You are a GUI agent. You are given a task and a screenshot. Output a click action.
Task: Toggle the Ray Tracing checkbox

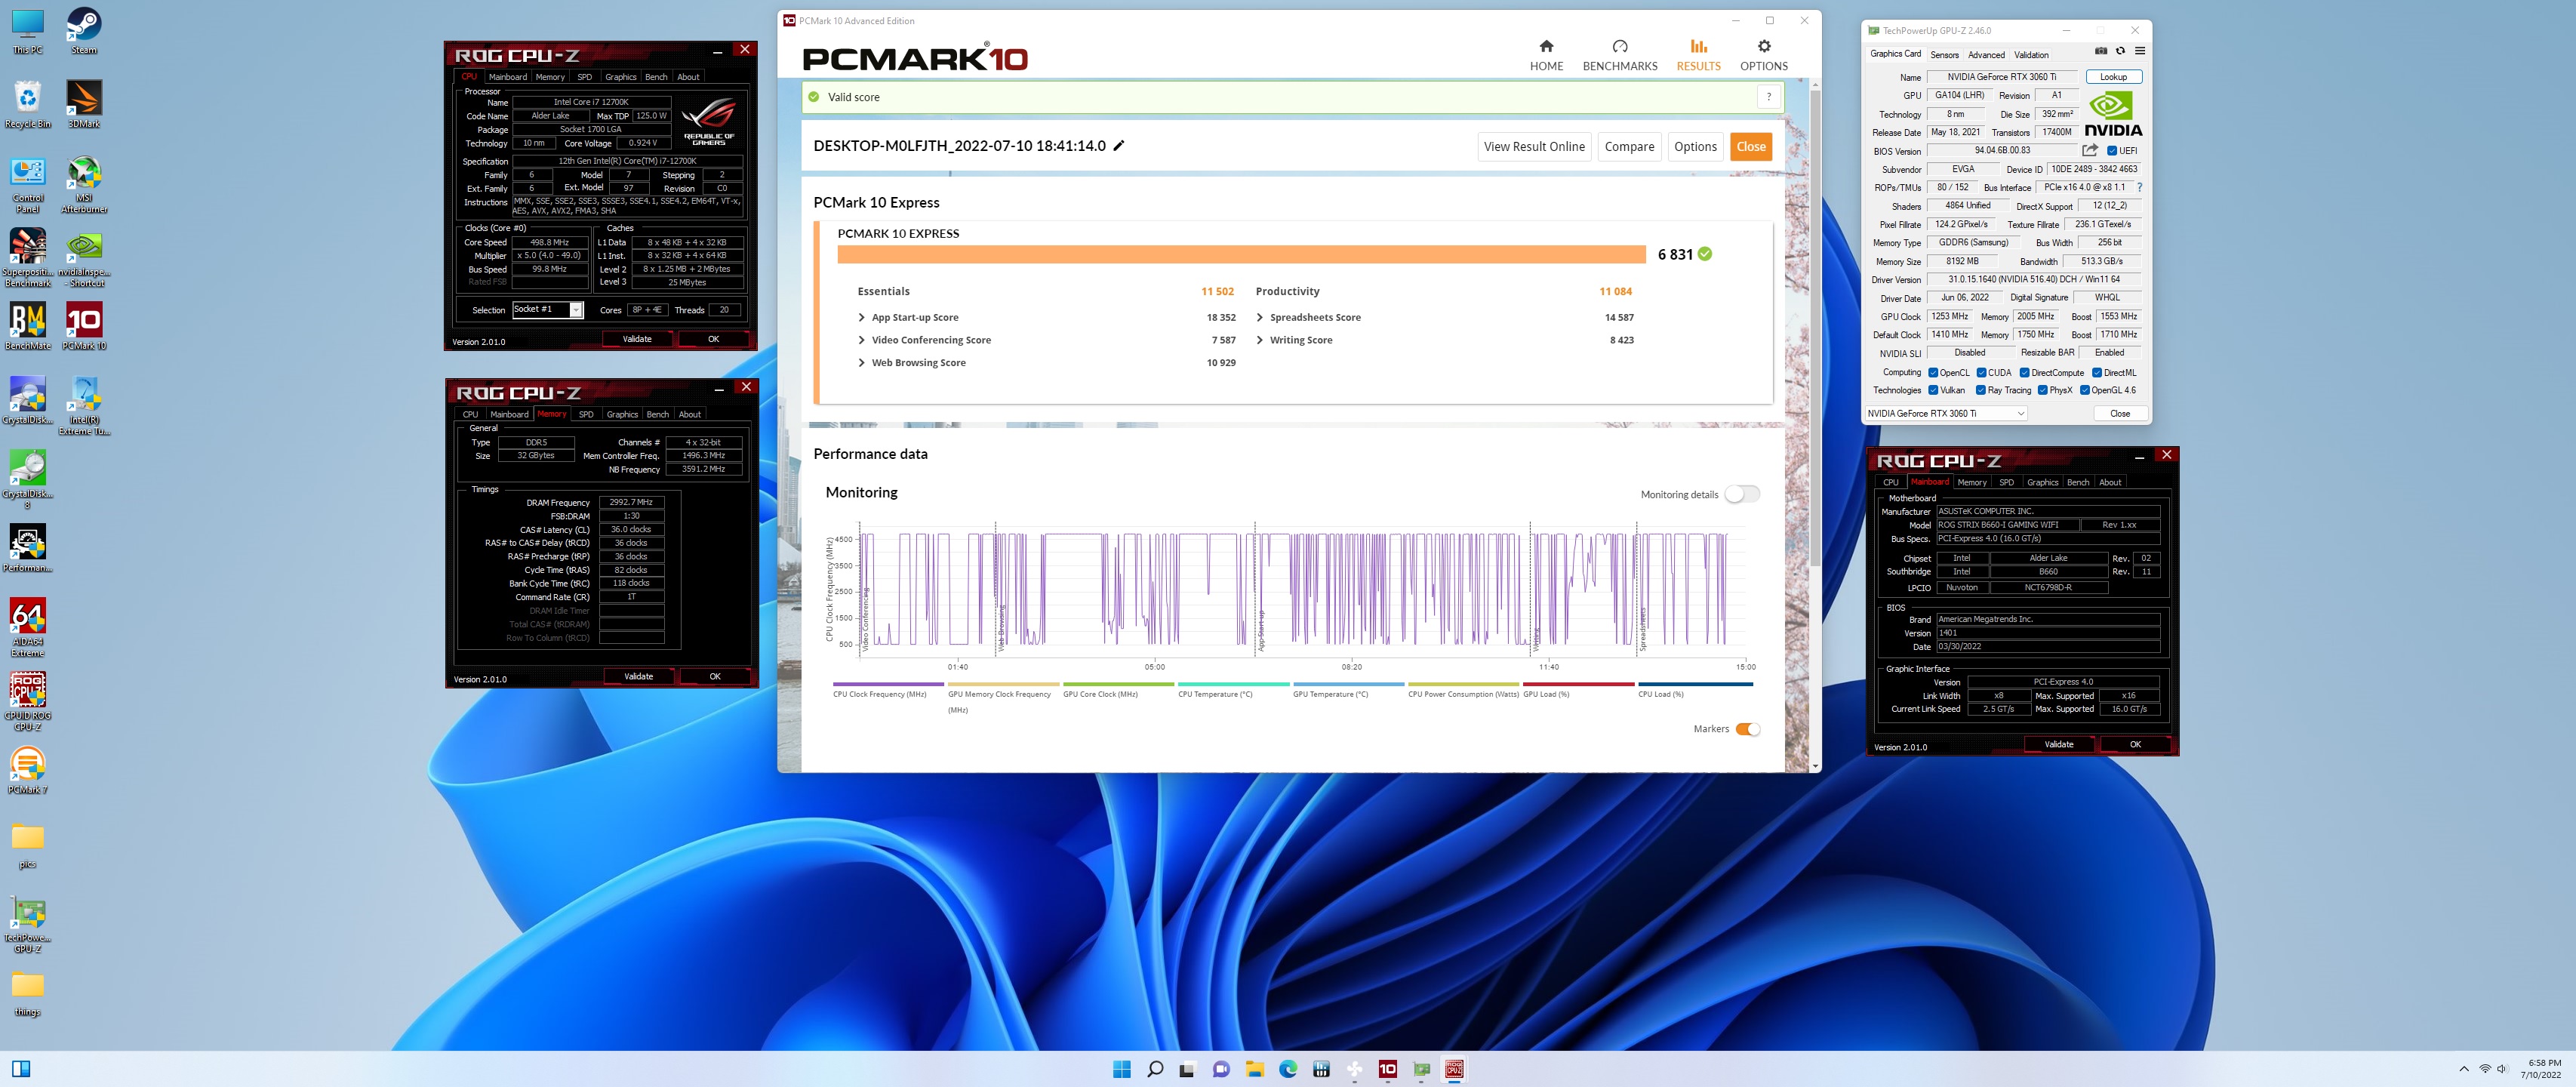(x=1981, y=390)
